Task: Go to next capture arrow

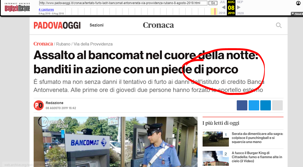Action: point(239,7)
